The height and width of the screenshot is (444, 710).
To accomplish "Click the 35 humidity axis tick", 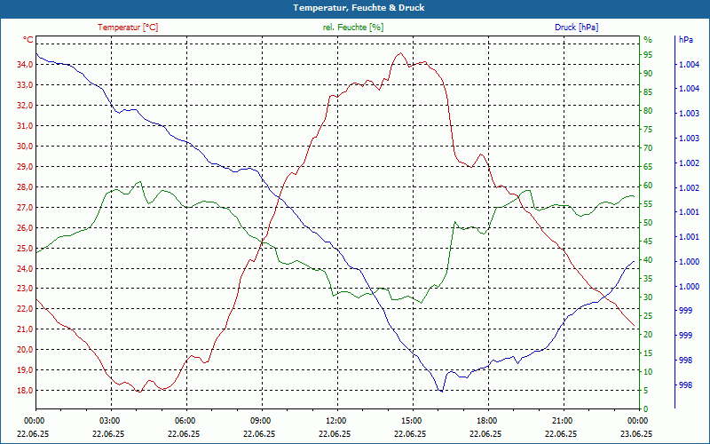I will pyautogui.click(x=648, y=279).
